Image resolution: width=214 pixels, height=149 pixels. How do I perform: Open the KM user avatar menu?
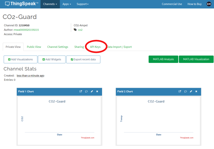209,4
